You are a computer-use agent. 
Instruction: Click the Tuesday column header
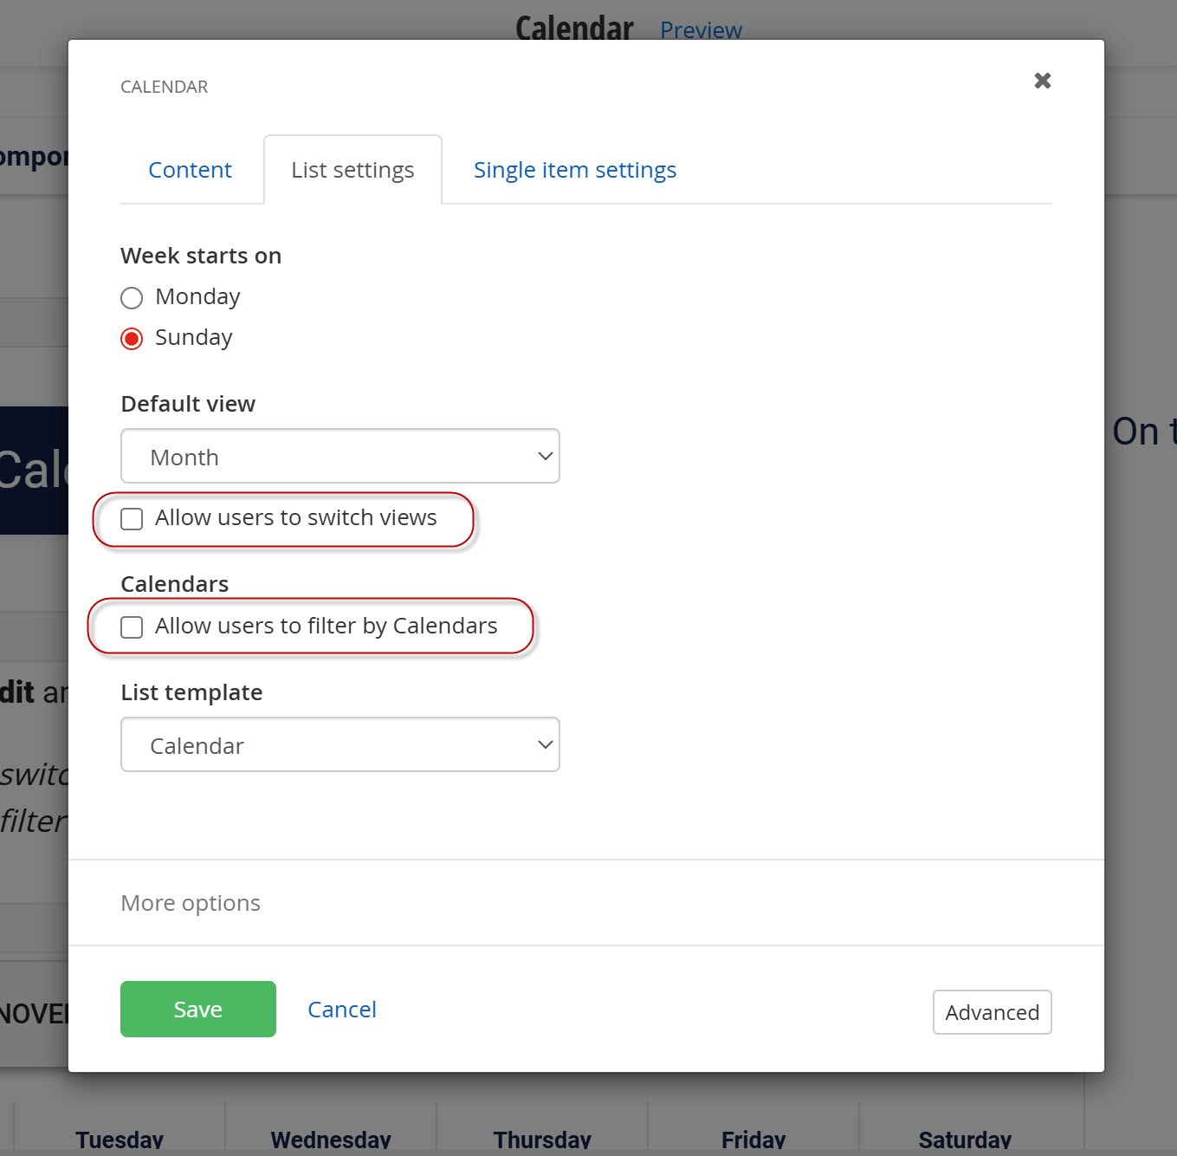coord(120,1139)
